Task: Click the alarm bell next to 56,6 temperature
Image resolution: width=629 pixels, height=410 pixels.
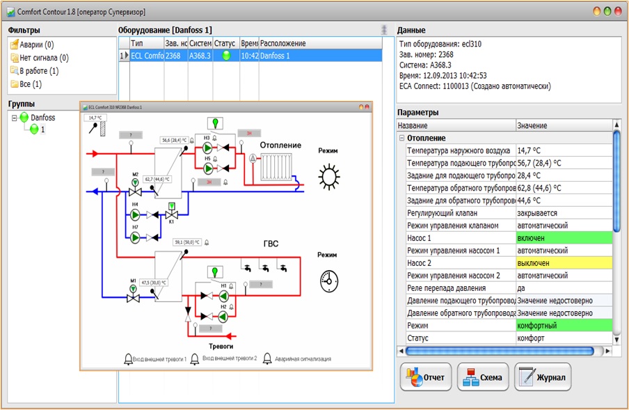Action: coord(192,140)
